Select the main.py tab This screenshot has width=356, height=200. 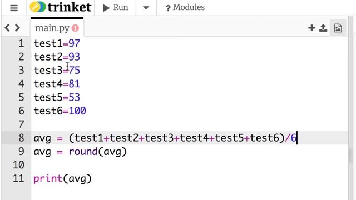(52, 28)
